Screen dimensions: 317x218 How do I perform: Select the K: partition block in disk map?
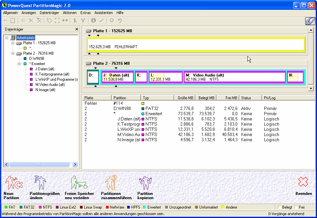click(141, 77)
